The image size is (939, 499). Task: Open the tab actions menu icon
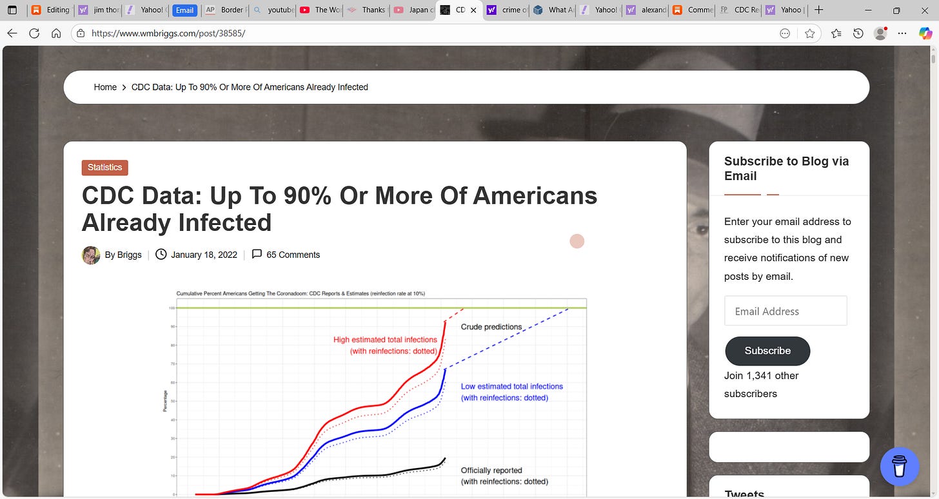[x=12, y=10]
